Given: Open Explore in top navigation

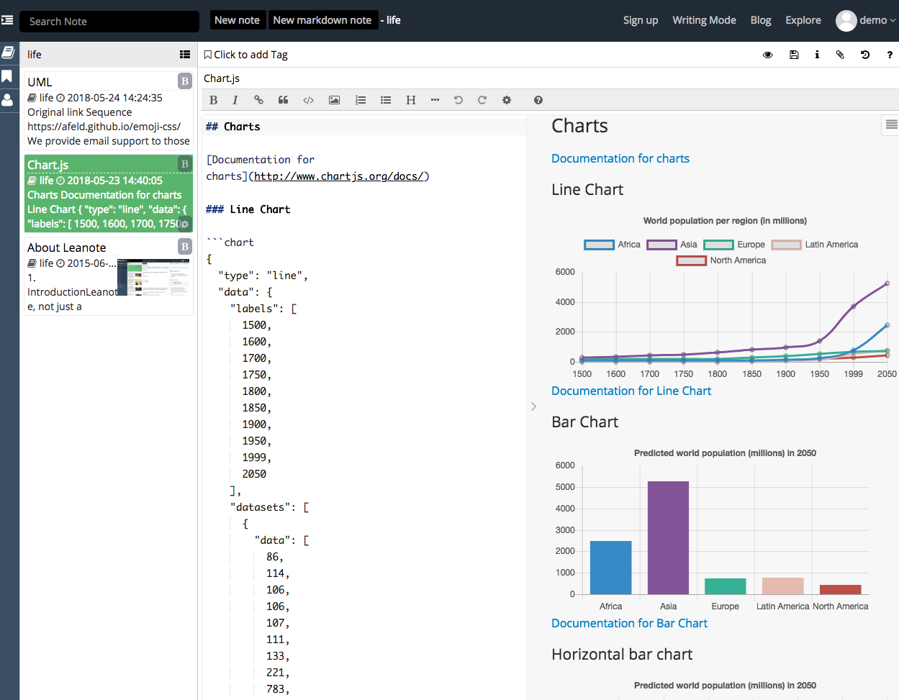Looking at the screenshot, I should pyautogui.click(x=803, y=20).
